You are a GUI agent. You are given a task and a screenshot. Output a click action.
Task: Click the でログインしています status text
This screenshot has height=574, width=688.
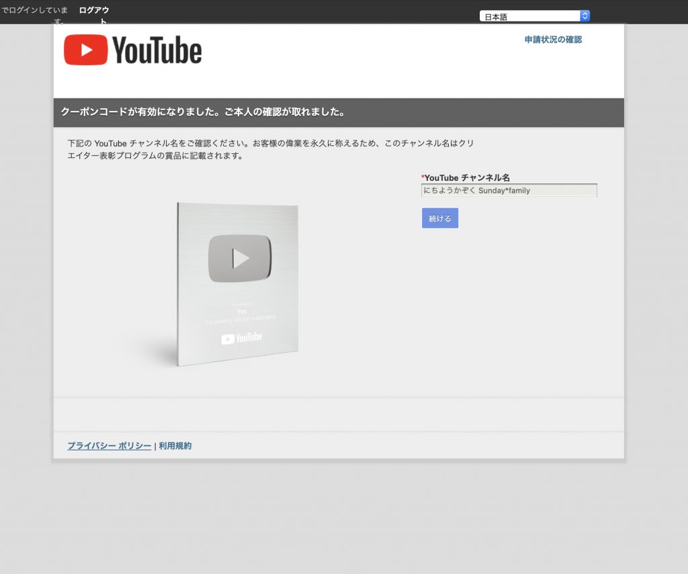pyautogui.click(x=35, y=15)
